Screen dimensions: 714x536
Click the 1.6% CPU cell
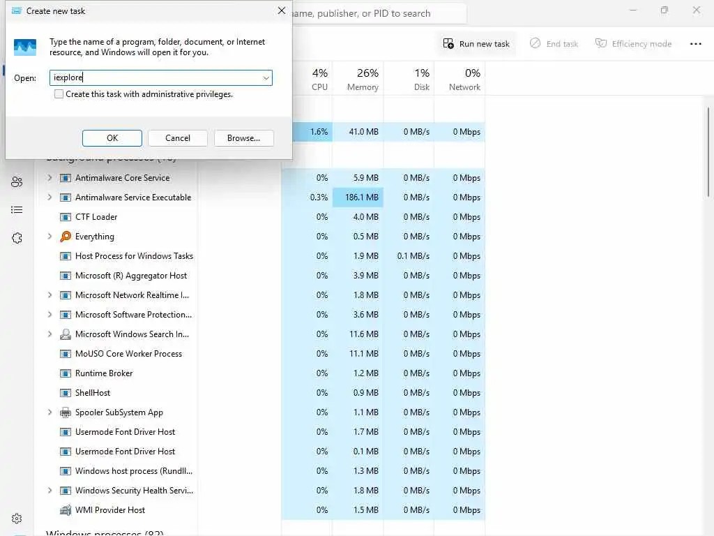pyautogui.click(x=312, y=132)
